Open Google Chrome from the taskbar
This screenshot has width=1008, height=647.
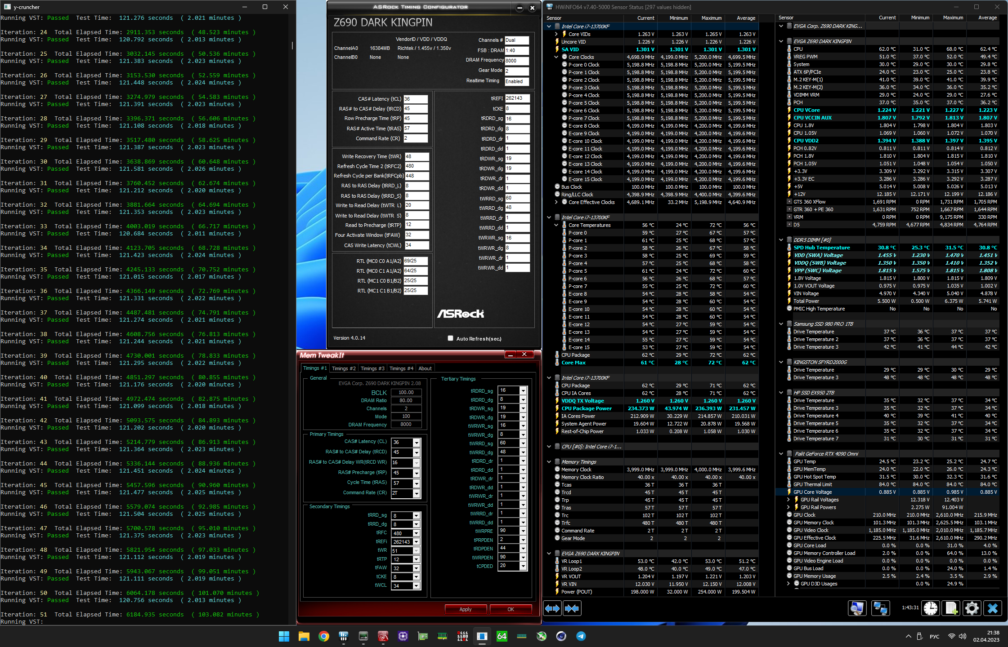(x=323, y=636)
